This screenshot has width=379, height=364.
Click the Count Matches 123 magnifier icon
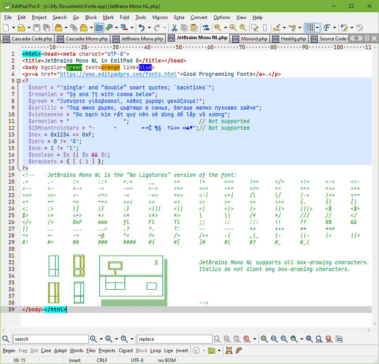tap(319, 339)
